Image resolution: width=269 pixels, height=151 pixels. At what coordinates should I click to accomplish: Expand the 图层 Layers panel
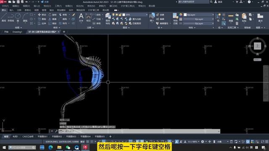126,28
